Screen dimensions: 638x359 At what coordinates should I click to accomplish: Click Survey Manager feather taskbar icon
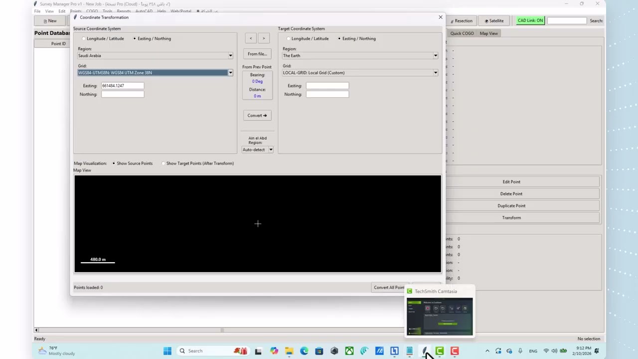[x=425, y=351]
